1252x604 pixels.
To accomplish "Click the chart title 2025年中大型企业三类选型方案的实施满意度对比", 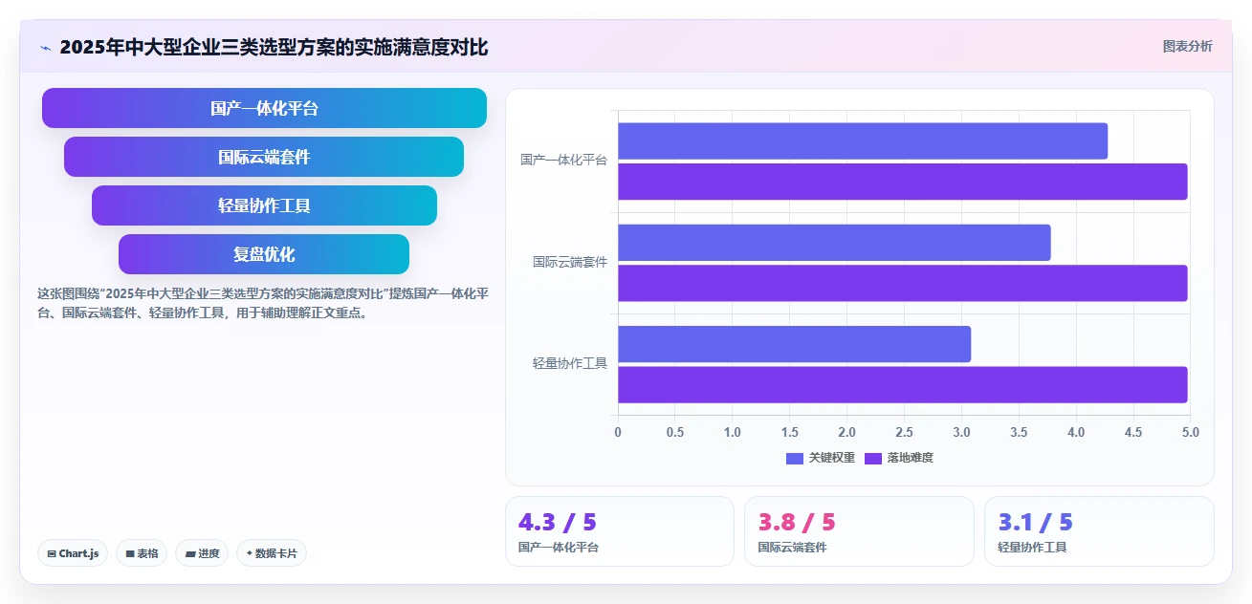I will [x=274, y=48].
